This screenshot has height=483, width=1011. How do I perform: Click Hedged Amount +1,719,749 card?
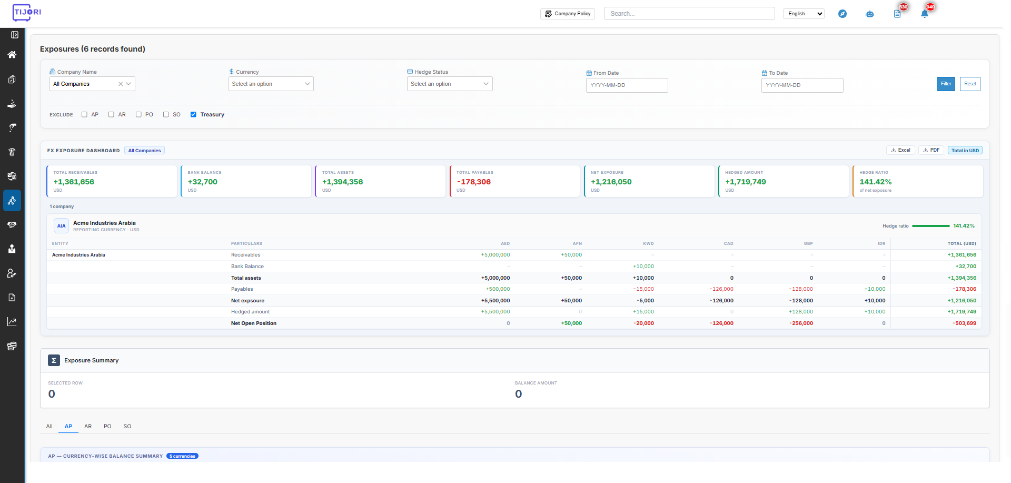tap(784, 181)
